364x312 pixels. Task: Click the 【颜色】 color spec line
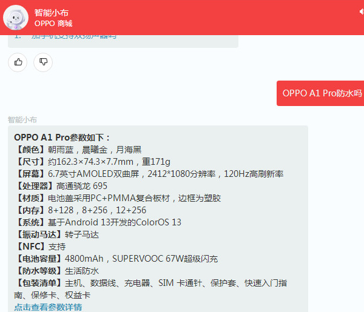point(78,150)
